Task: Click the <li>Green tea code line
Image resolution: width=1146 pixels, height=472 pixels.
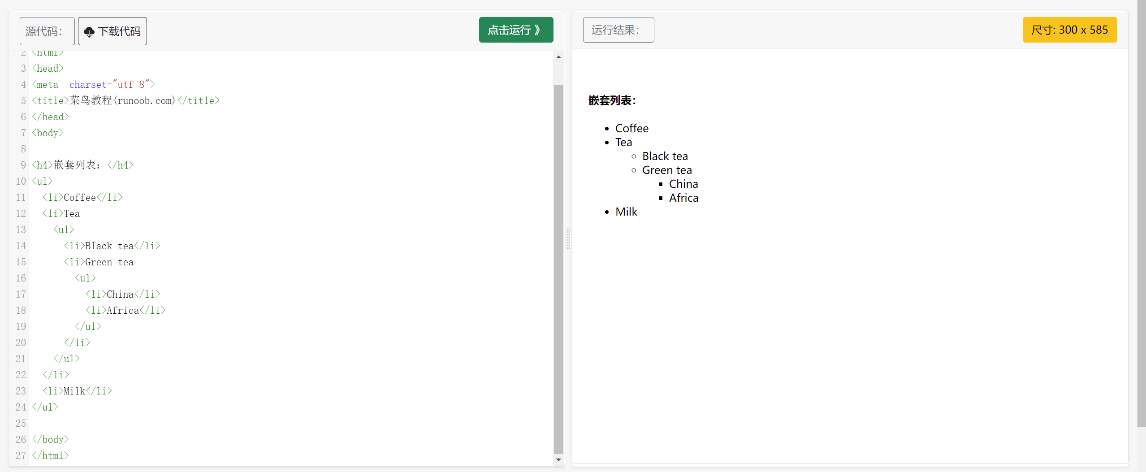Action: pos(99,262)
